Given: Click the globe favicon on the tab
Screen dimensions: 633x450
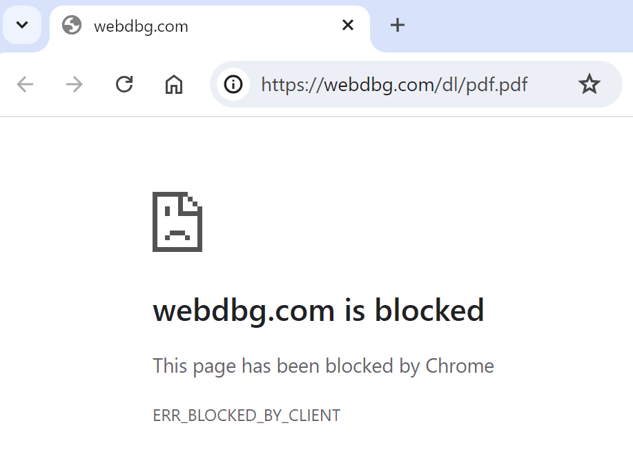Looking at the screenshot, I should click(72, 25).
